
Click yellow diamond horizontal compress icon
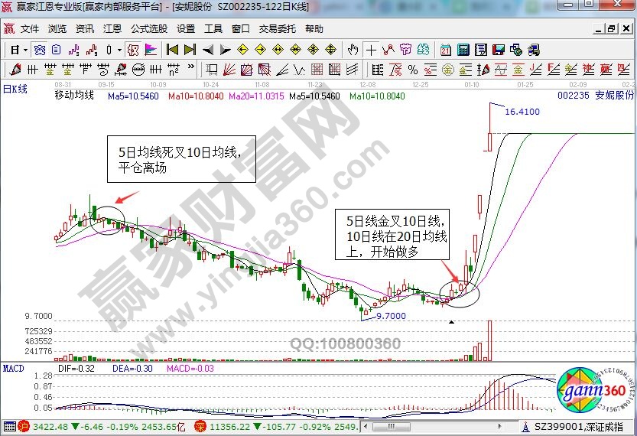click(x=295, y=50)
